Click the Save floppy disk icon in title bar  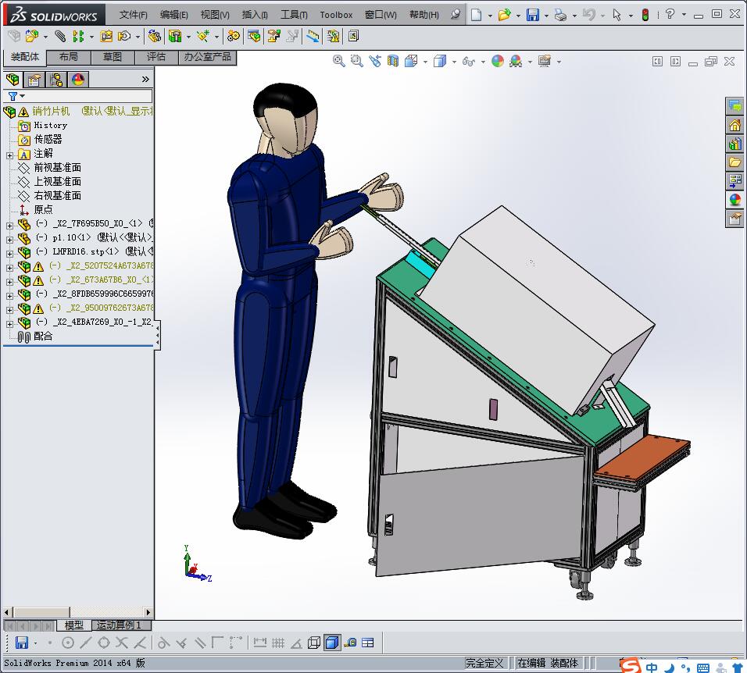click(x=533, y=15)
